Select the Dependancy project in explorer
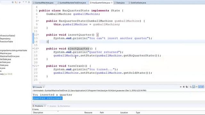Screen dimensions: 205x115 point(5,39)
